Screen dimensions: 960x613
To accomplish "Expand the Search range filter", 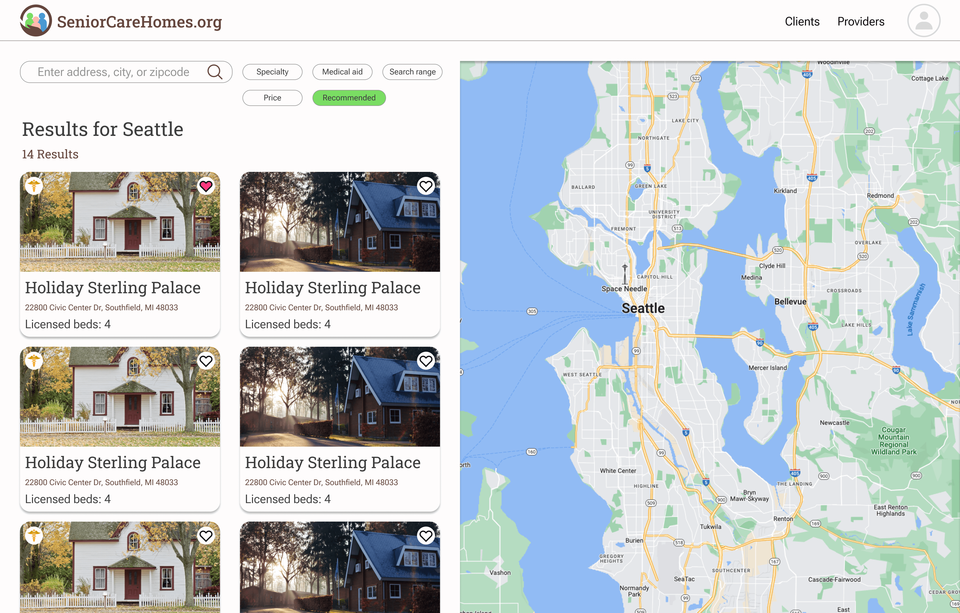I will 412,72.
